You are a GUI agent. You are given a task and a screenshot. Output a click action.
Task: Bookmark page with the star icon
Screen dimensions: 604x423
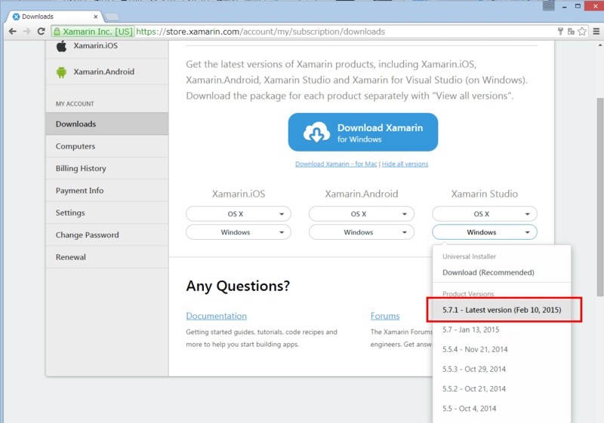582,32
